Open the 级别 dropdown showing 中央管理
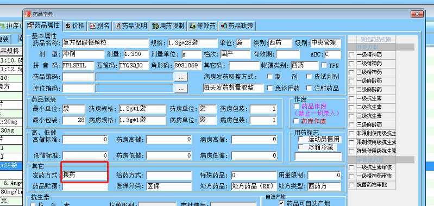Viewport: 434px width, 206px height. 325,43
